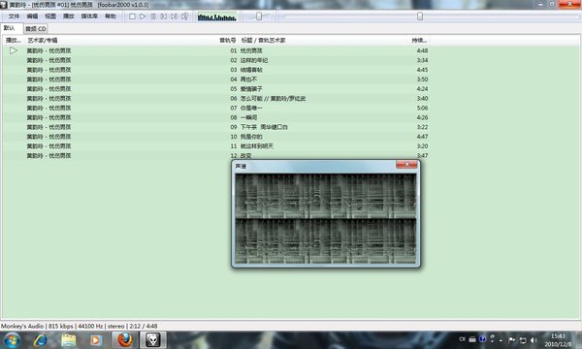Open Windows Media Player from taskbar
The width and height of the screenshot is (582, 349).
click(x=96, y=340)
